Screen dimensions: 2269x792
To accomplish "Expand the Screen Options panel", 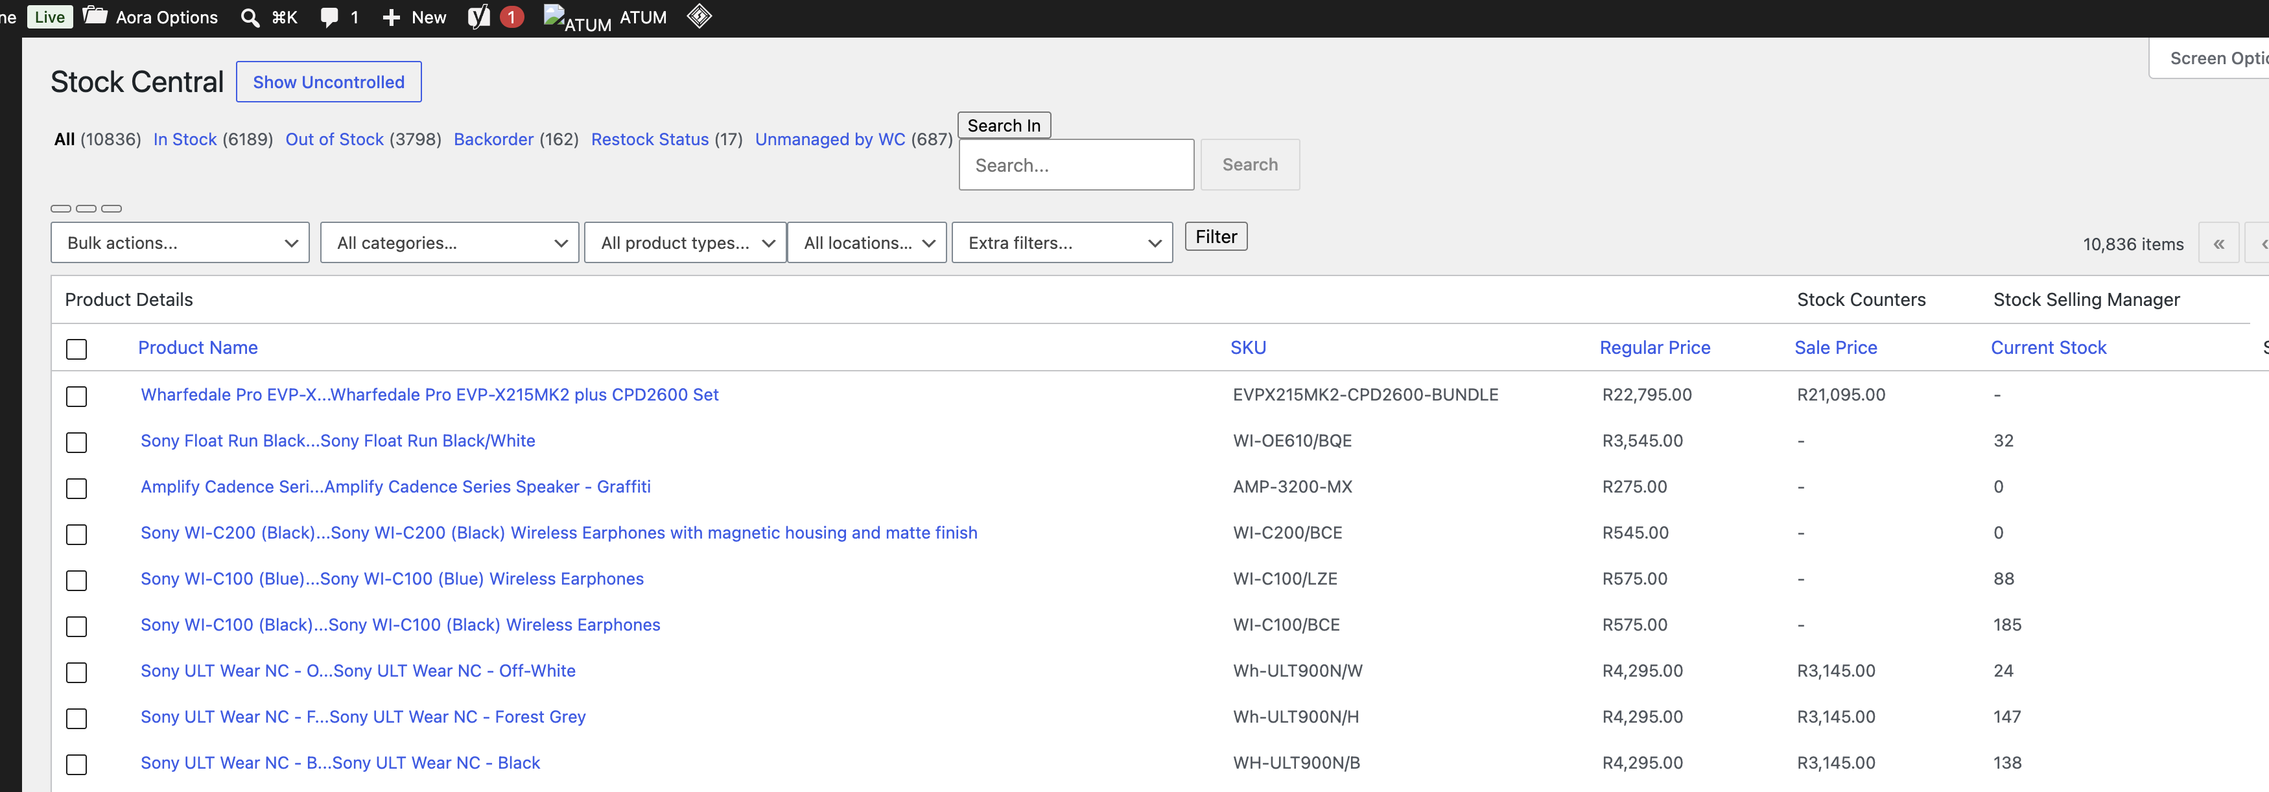I will (2211, 58).
